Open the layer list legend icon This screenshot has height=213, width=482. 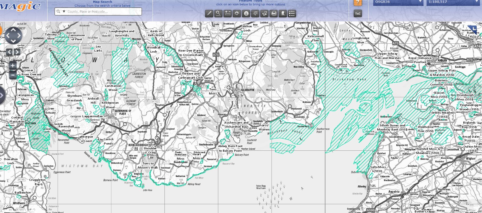click(x=292, y=14)
